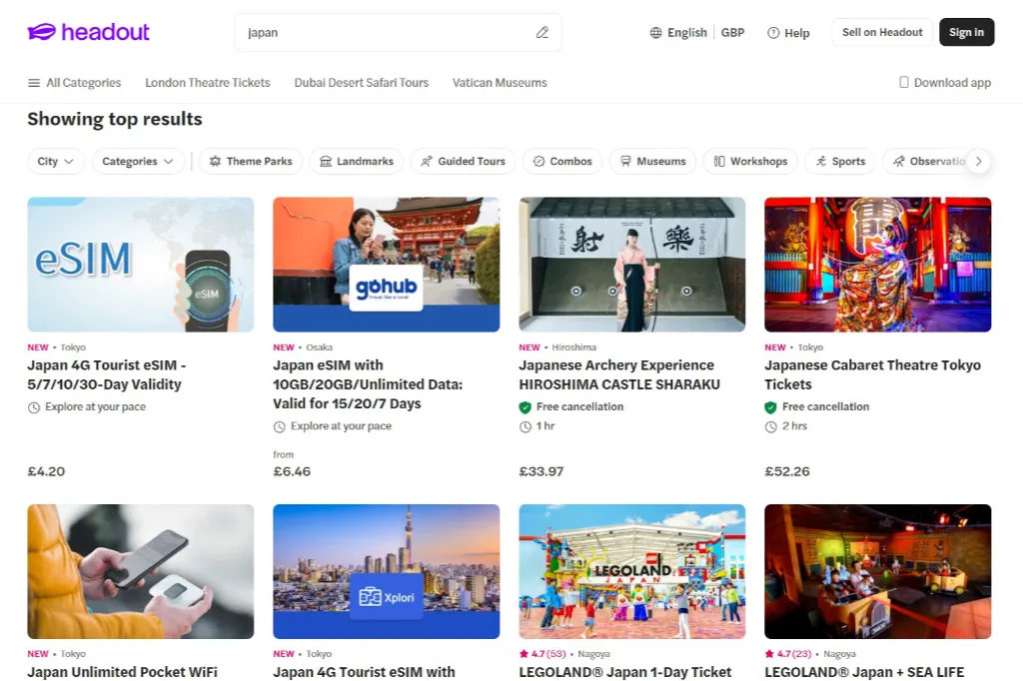Image resolution: width=1023 pixels, height=681 pixels.
Task: Click the eSIM product thumbnail image
Action: point(140,265)
